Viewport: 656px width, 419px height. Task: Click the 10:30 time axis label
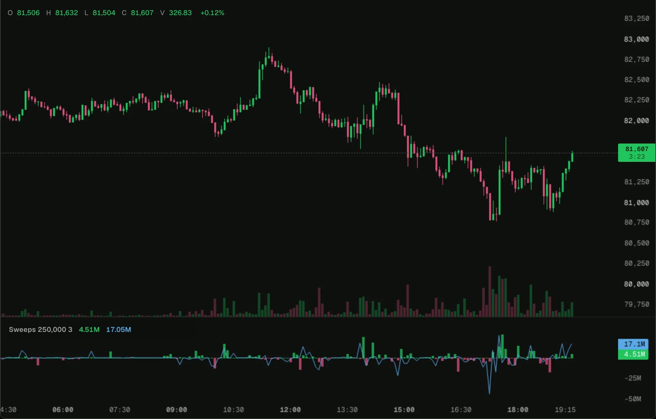pyautogui.click(x=233, y=410)
